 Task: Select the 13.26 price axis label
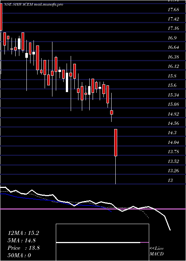173,171
